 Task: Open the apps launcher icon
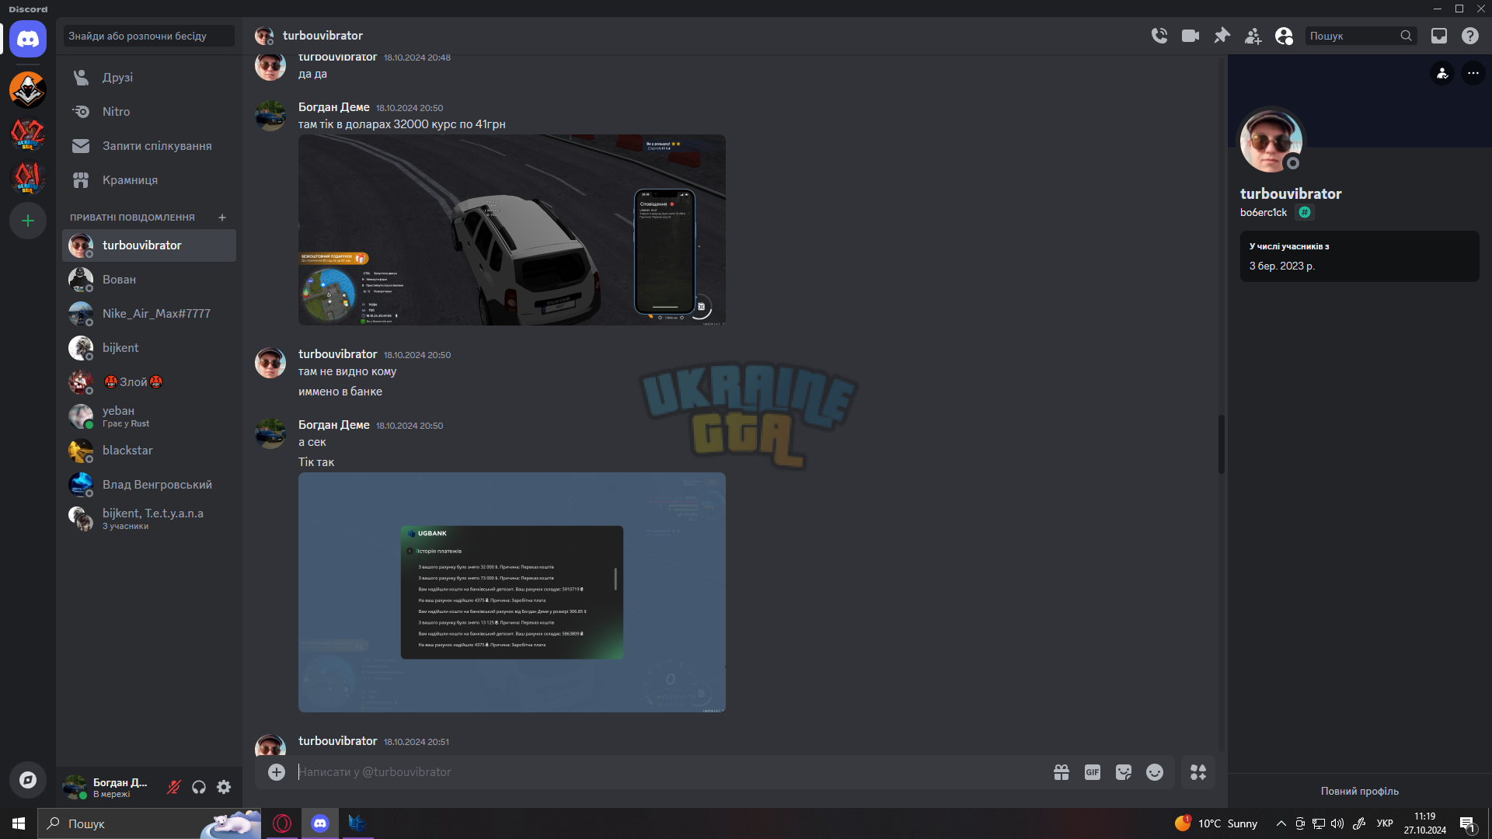pos(1198,772)
